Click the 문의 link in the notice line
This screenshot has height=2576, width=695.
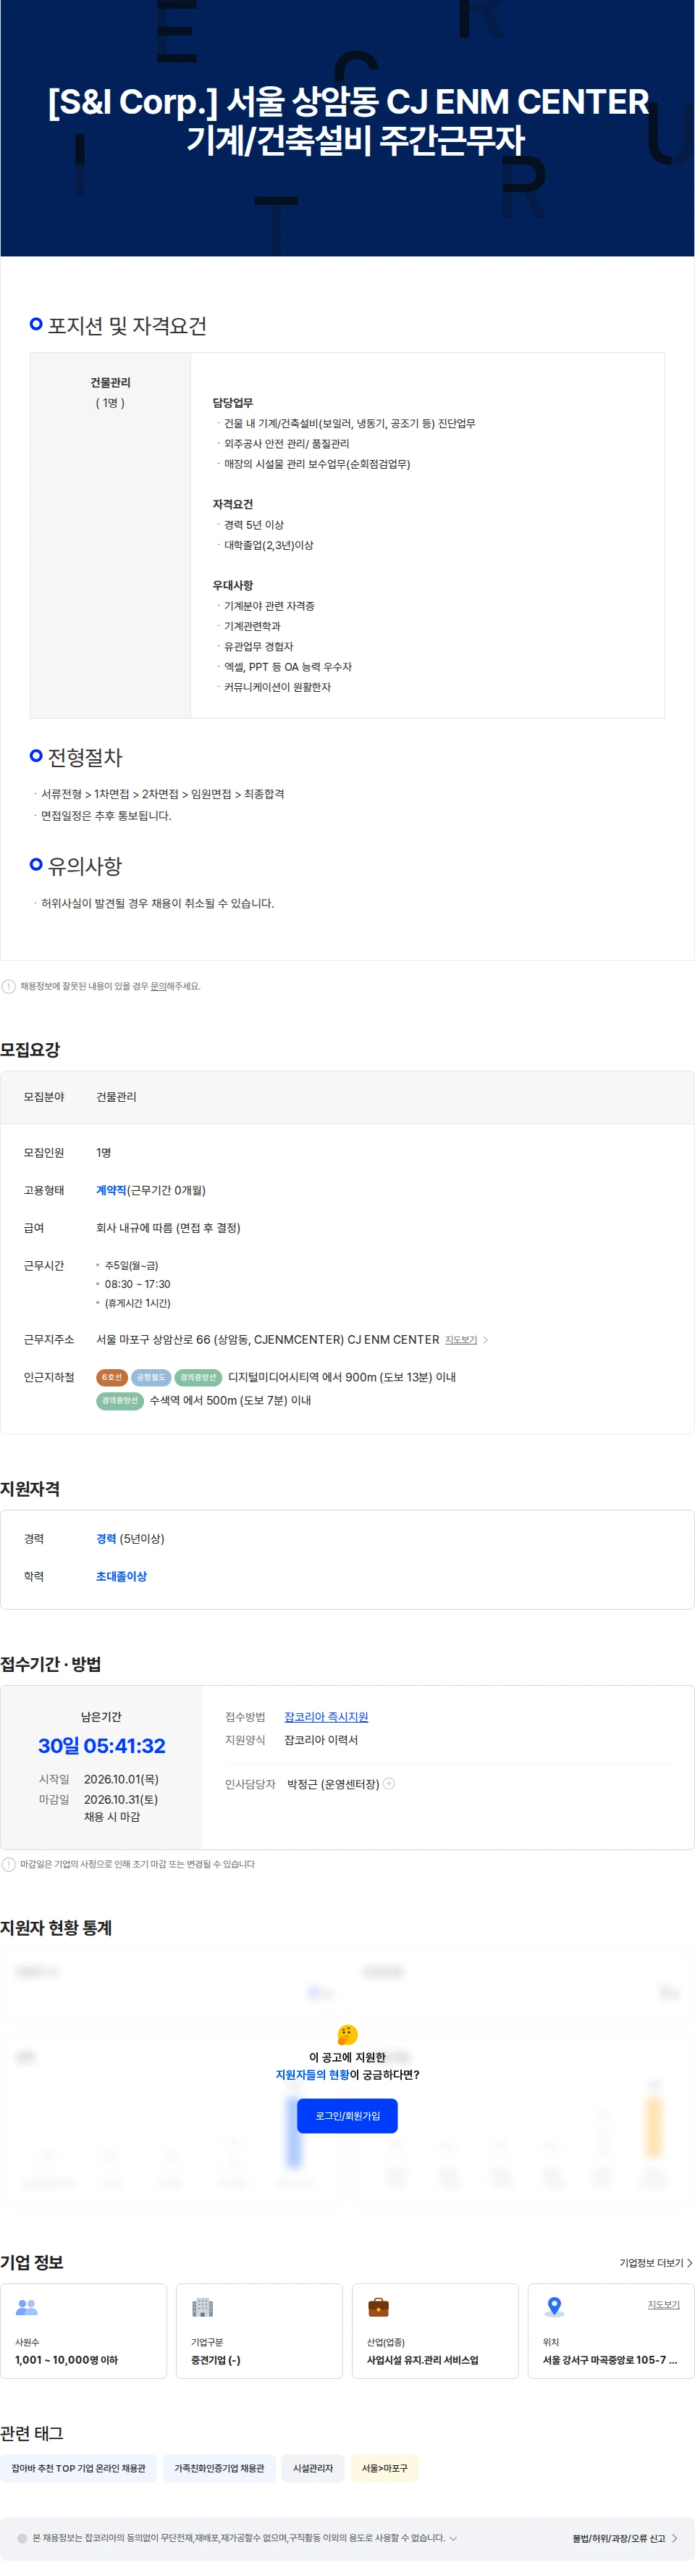pyautogui.click(x=158, y=986)
